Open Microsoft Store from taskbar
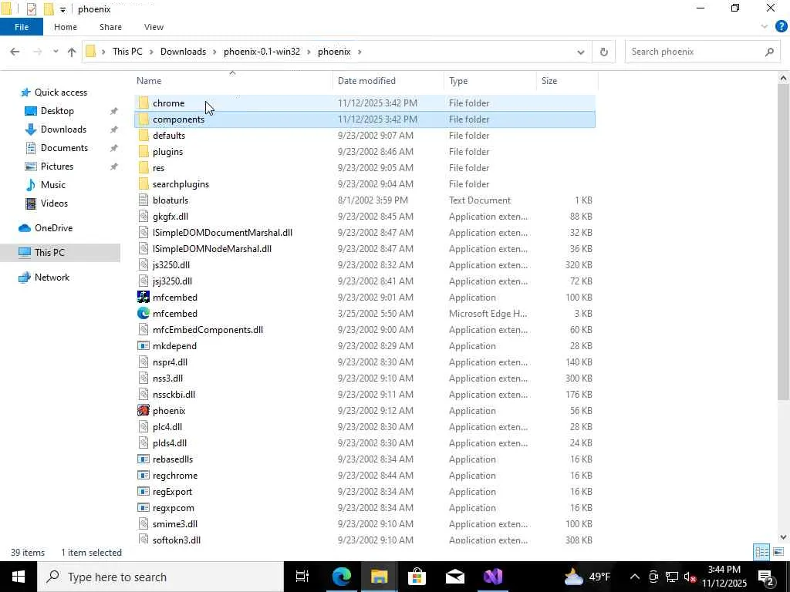Screen dimensions: 790x592 point(417,577)
